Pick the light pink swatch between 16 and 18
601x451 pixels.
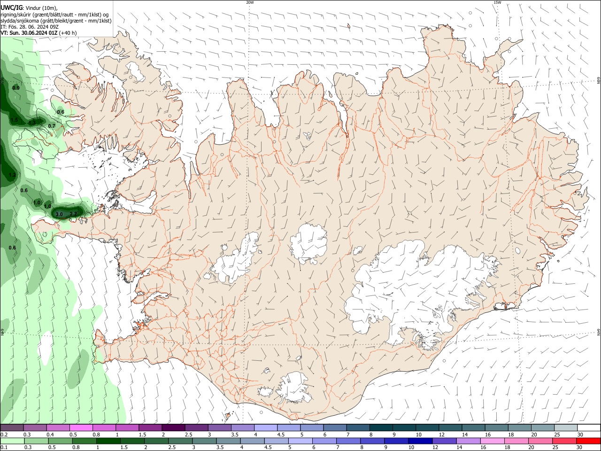pyautogui.click(x=493, y=441)
